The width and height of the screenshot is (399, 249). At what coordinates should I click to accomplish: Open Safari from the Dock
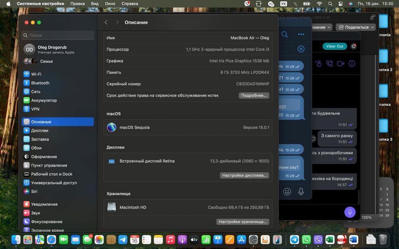click(51, 239)
